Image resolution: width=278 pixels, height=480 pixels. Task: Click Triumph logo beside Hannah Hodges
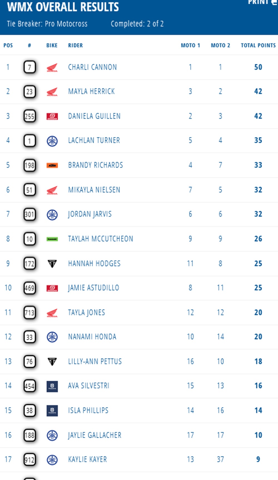(x=52, y=264)
